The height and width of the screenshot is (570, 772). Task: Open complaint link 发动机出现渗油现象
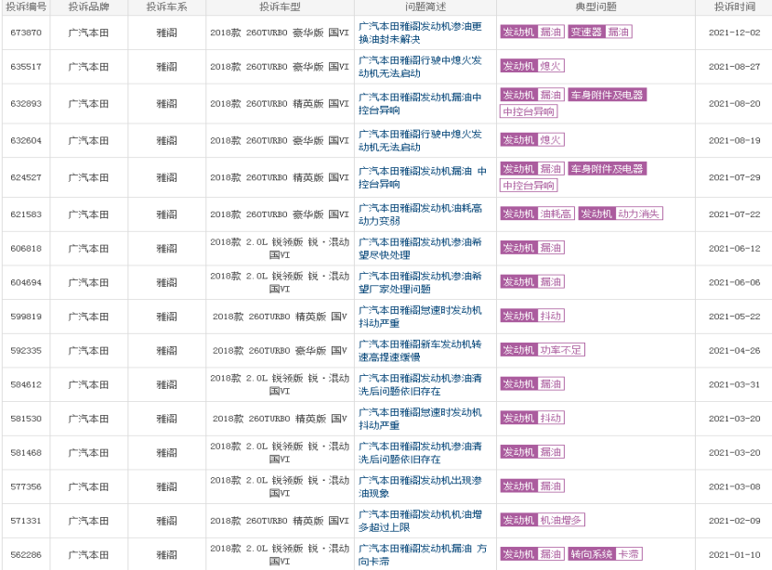[420, 486]
